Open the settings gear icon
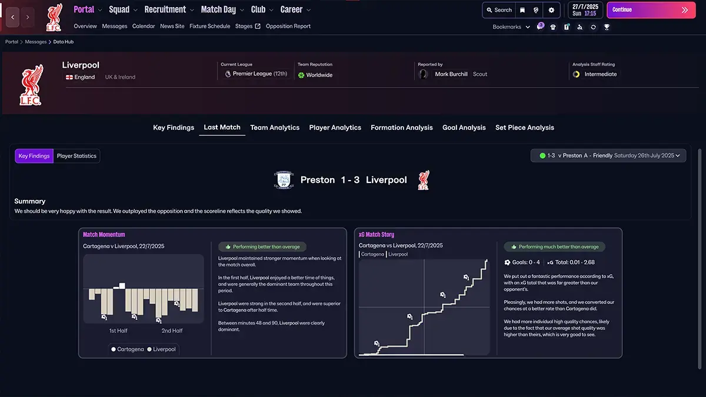The image size is (706, 397). pos(551,10)
